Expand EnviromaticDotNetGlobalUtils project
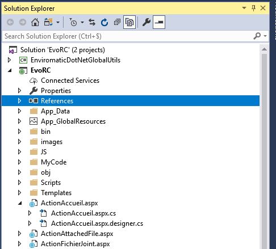 pos(9,60)
